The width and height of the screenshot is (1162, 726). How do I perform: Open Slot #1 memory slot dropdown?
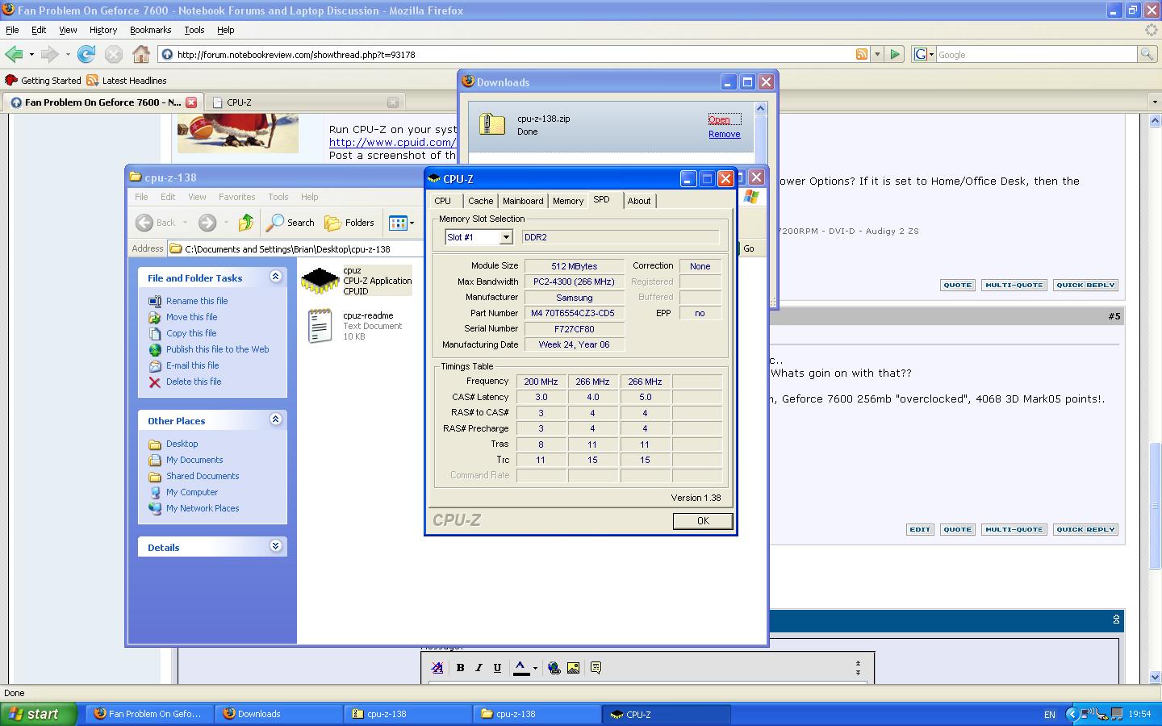pos(506,237)
